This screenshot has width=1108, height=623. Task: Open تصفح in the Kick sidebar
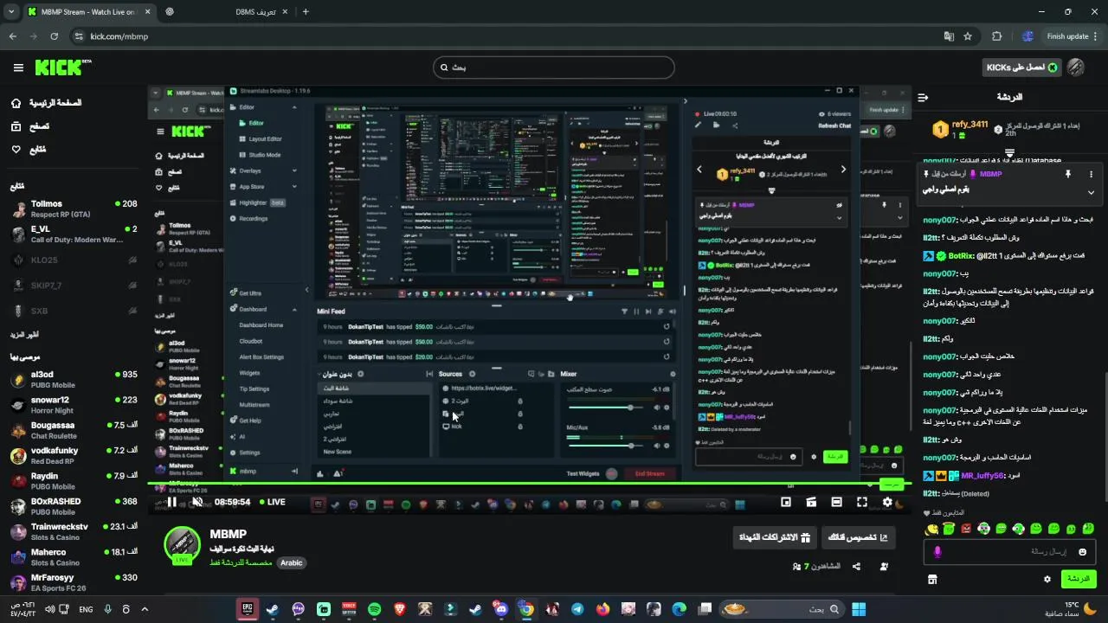30,126
